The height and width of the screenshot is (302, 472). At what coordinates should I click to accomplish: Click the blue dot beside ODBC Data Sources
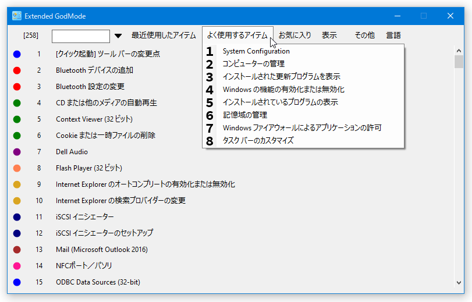click(17, 282)
